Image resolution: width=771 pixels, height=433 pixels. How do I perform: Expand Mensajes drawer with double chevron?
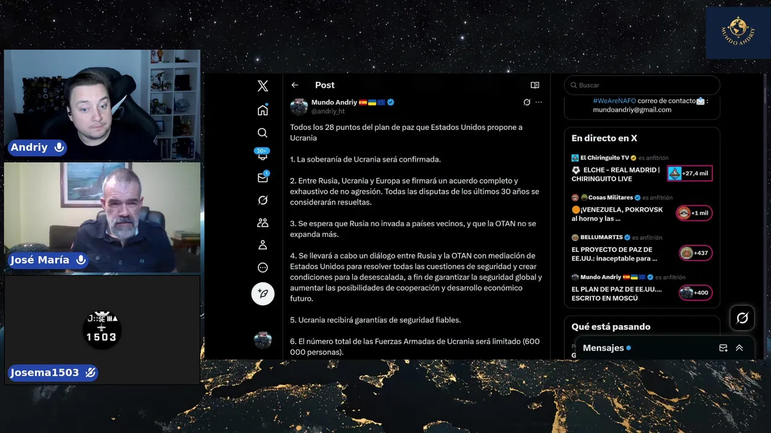(x=739, y=348)
